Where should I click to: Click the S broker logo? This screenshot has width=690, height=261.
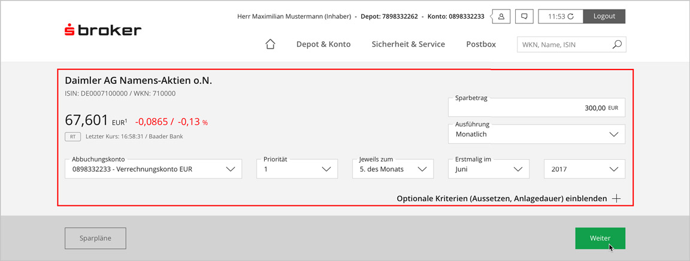103,31
